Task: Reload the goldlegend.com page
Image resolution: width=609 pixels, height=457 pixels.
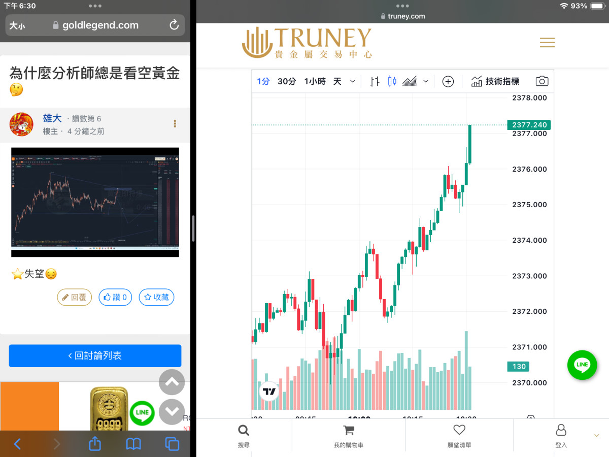Action: pos(174,25)
